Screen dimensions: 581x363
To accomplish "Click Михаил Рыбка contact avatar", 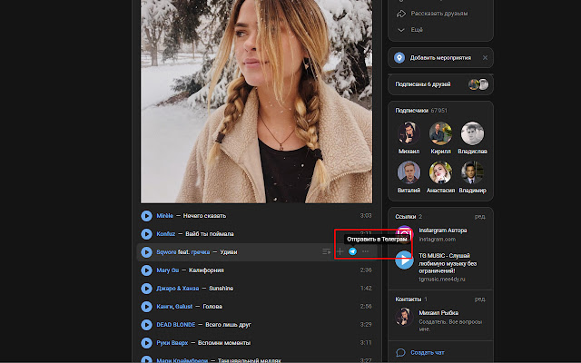I will click(404, 317).
